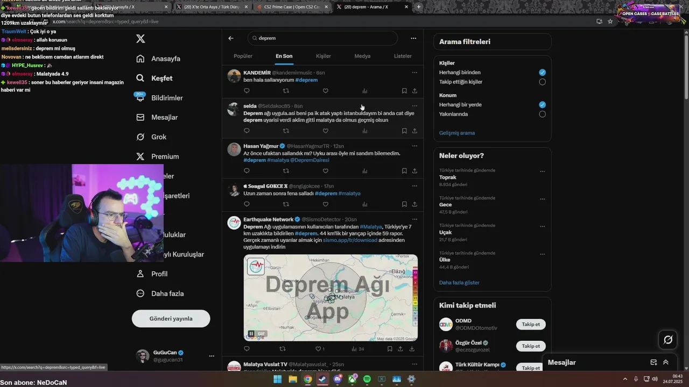
Task: Like selda's post
Action: (325, 131)
